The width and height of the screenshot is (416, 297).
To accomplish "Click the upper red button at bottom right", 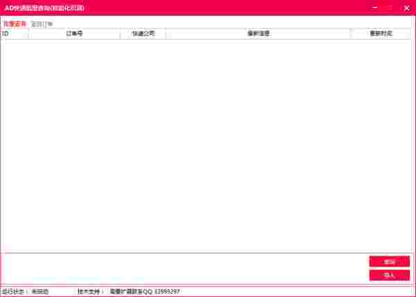I will point(389,262).
